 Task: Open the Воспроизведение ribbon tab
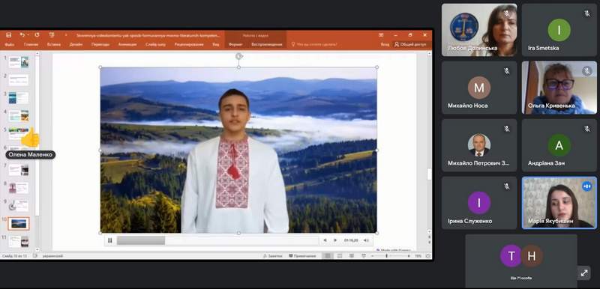pyautogui.click(x=267, y=45)
